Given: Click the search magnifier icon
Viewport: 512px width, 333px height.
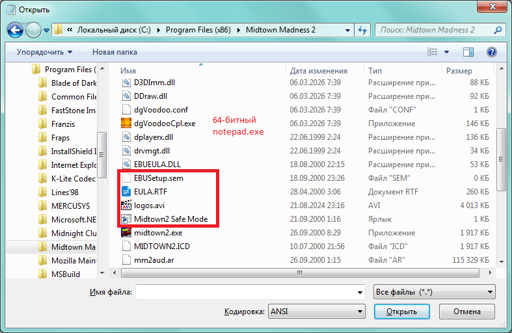Looking at the screenshot, I should click(x=498, y=30).
